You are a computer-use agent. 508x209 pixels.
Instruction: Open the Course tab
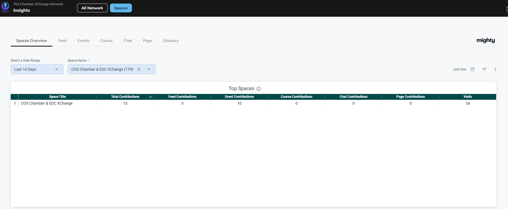[x=106, y=41]
